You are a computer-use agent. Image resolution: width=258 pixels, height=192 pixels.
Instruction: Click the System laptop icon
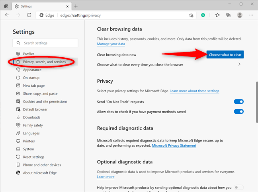(18, 149)
